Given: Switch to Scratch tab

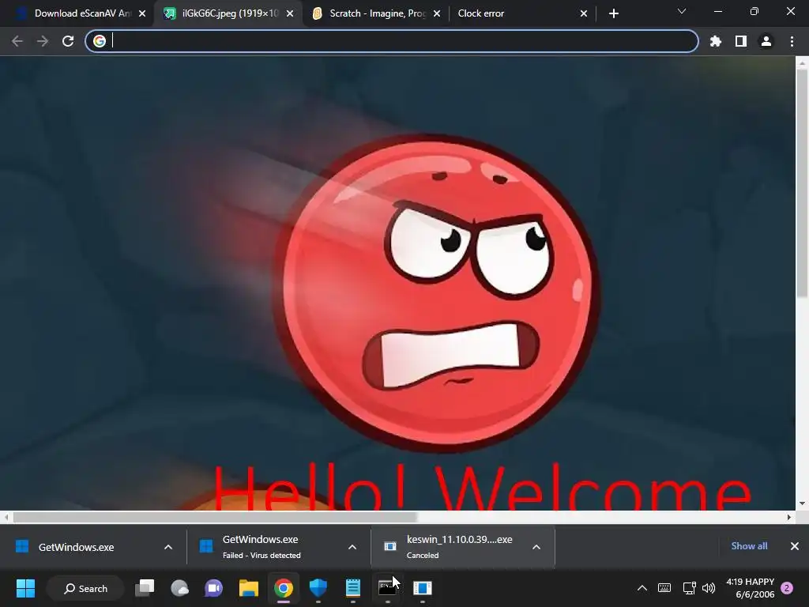Looking at the screenshot, I should coord(377,13).
